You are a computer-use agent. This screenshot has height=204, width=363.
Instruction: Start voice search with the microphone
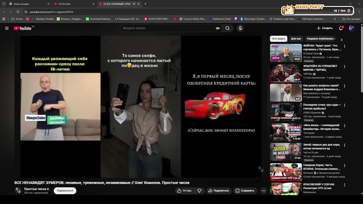(x=240, y=28)
